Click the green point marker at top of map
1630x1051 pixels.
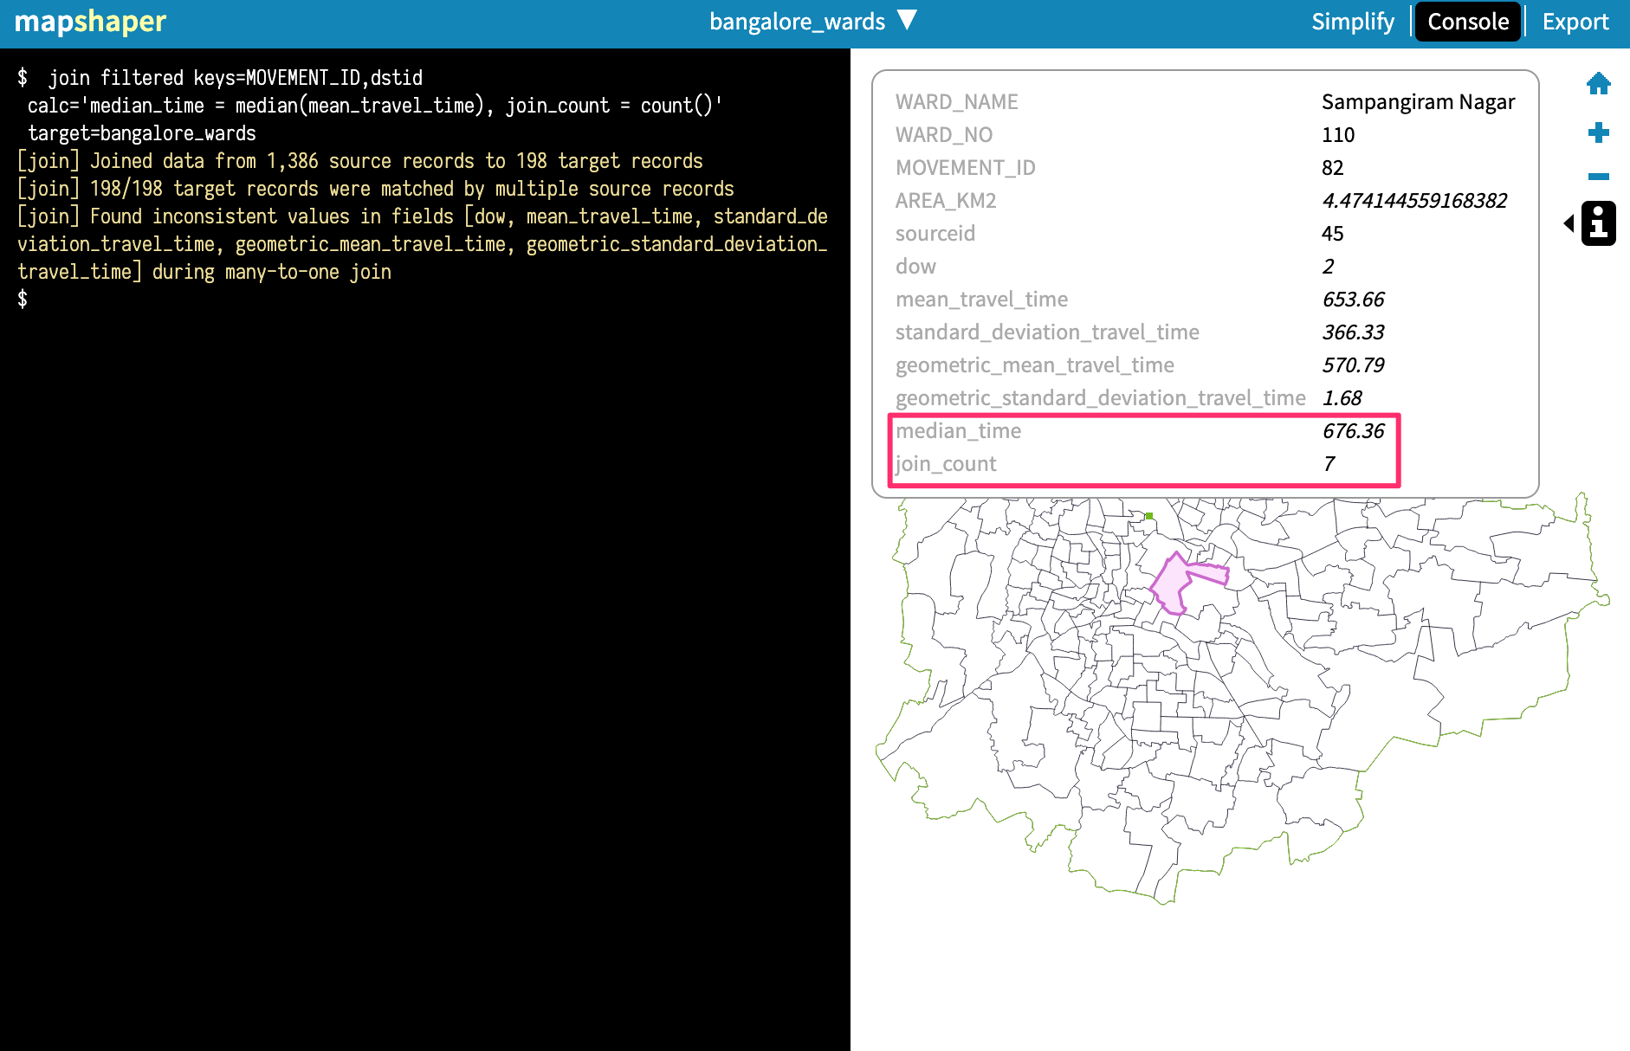click(x=1149, y=517)
